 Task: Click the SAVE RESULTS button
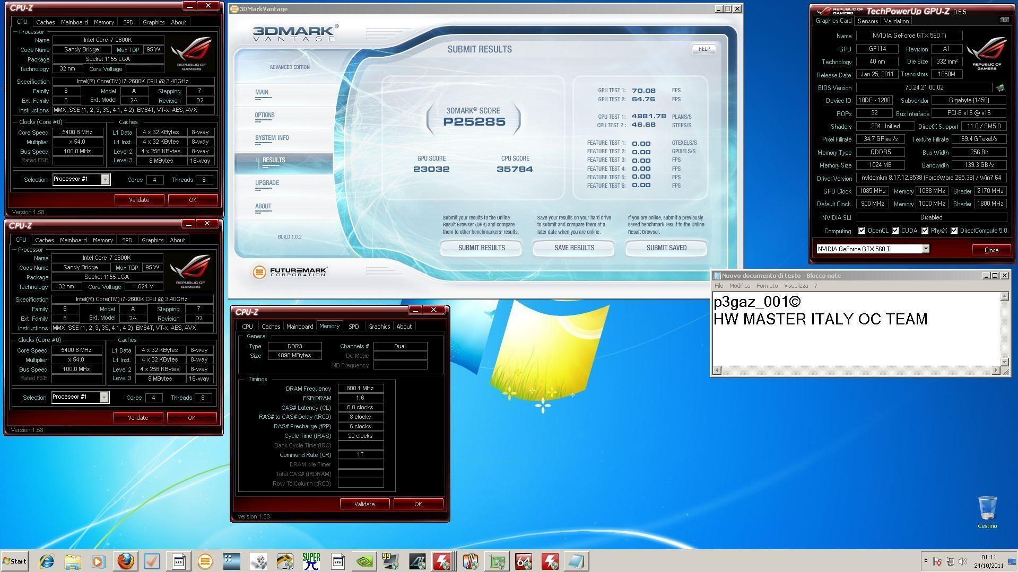pyautogui.click(x=574, y=248)
